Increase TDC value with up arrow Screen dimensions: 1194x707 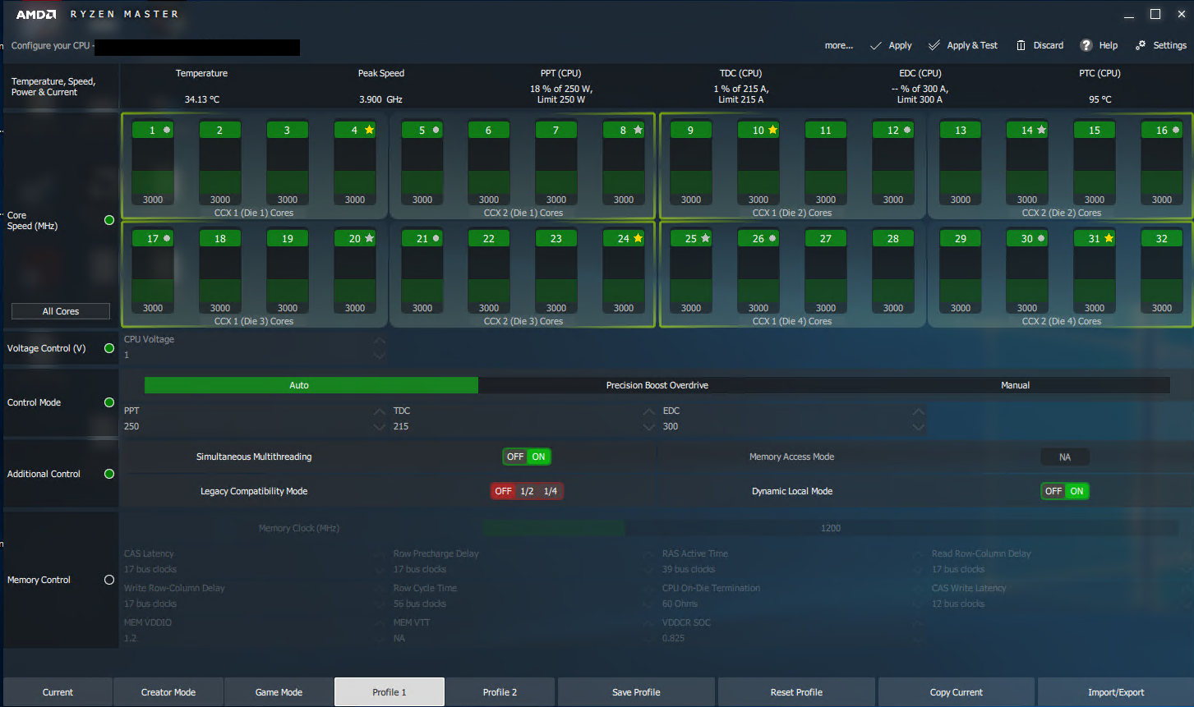coord(648,411)
